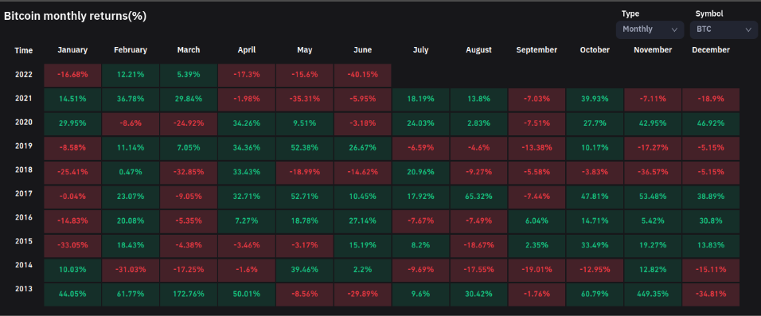Click the Bitcoin monthly returns(%) title
Viewport: 761px width, 316px height.
(x=76, y=16)
